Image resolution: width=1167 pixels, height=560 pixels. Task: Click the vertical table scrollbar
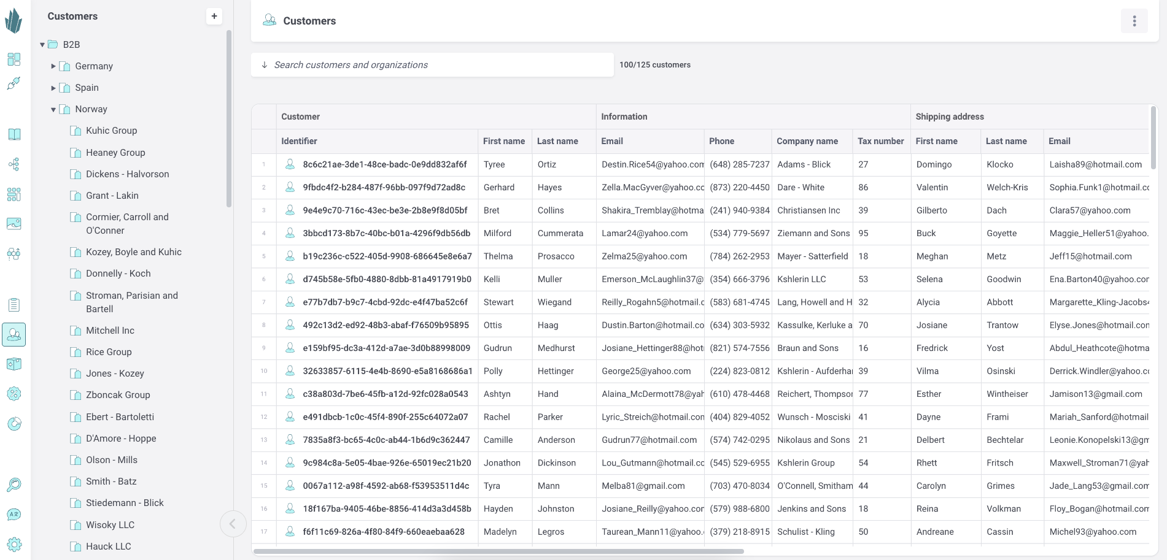tap(1153, 138)
